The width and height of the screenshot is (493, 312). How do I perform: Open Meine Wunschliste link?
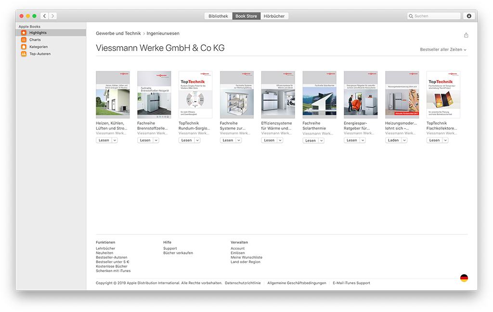[246, 257]
